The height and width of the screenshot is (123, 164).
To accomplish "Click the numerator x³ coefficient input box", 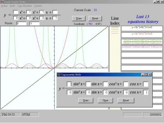I will 15,12.
